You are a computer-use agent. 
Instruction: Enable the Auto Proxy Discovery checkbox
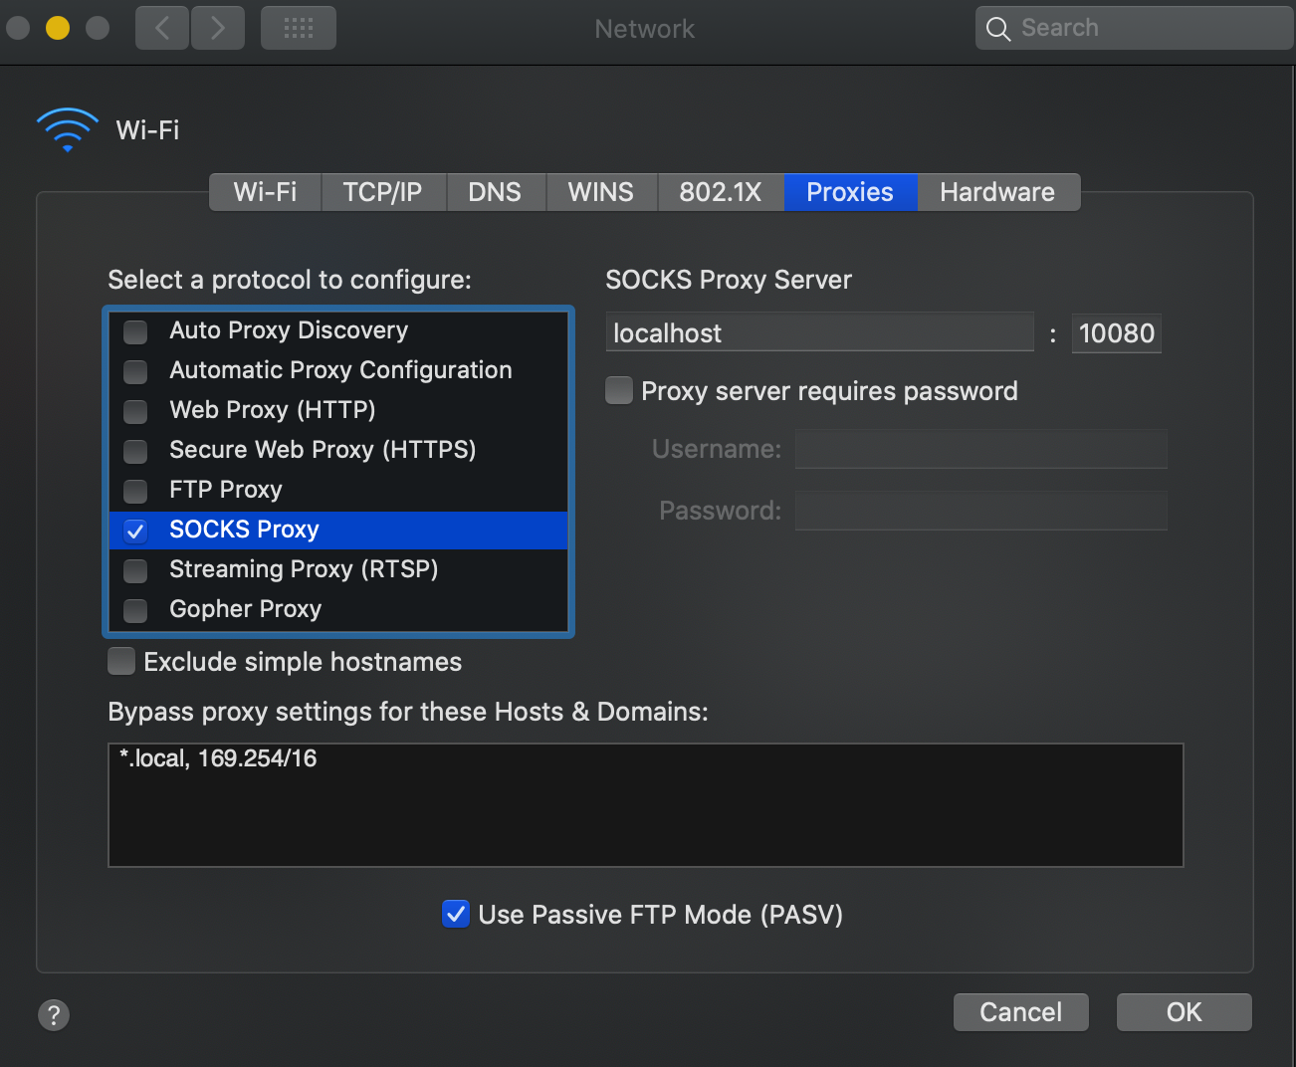(135, 331)
